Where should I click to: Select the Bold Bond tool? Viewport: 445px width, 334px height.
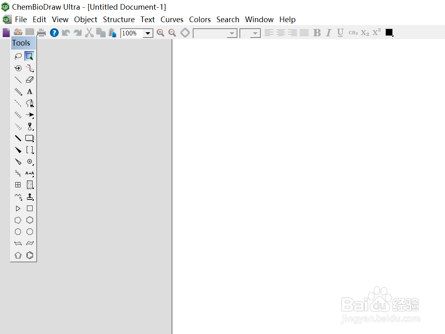click(18, 138)
